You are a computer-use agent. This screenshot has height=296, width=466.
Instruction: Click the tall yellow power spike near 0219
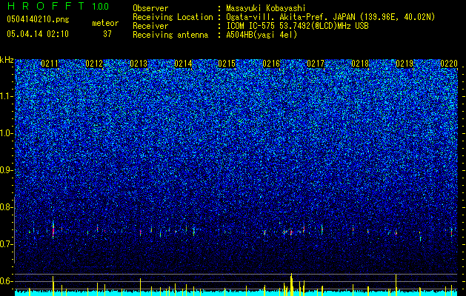pos(396,285)
